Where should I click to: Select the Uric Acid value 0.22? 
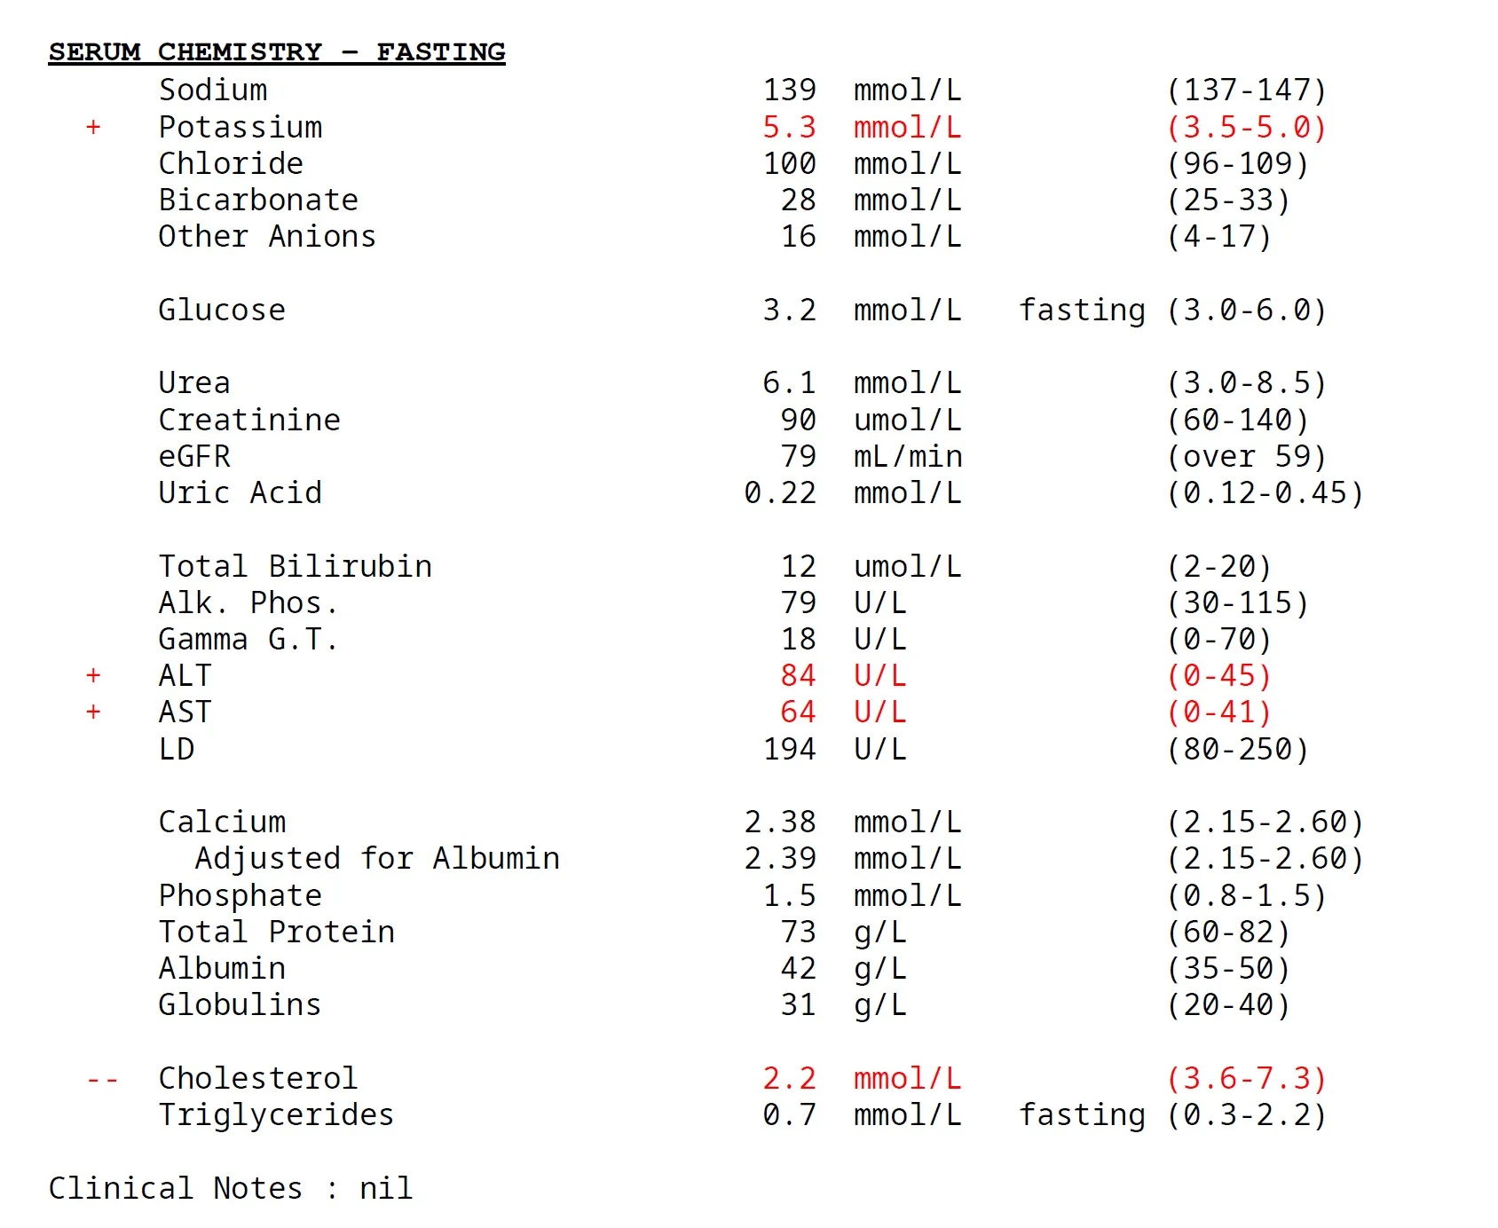pos(780,493)
